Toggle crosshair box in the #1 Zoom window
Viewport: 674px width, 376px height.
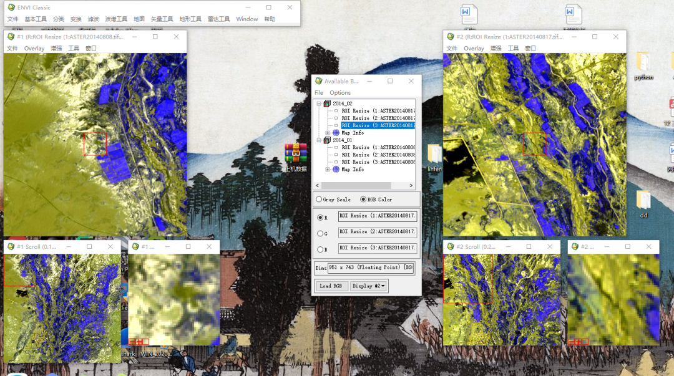click(145, 342)
